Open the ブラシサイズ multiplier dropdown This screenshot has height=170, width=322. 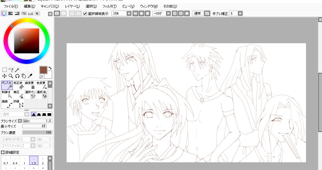click(20, 121)
